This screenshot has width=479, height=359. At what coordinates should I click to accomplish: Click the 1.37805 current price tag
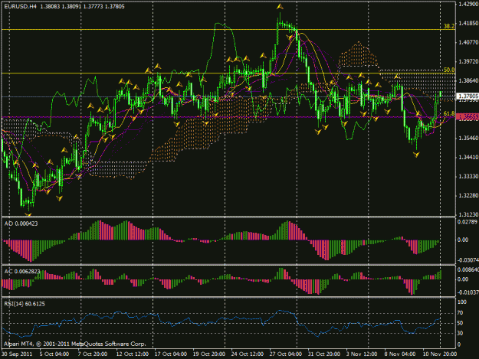tap(467, 96)
